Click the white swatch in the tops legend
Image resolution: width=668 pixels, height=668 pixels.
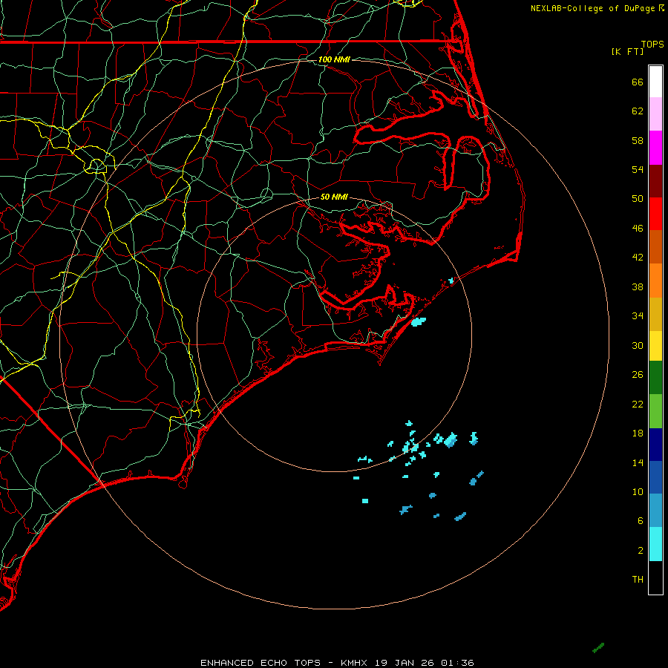655,82
